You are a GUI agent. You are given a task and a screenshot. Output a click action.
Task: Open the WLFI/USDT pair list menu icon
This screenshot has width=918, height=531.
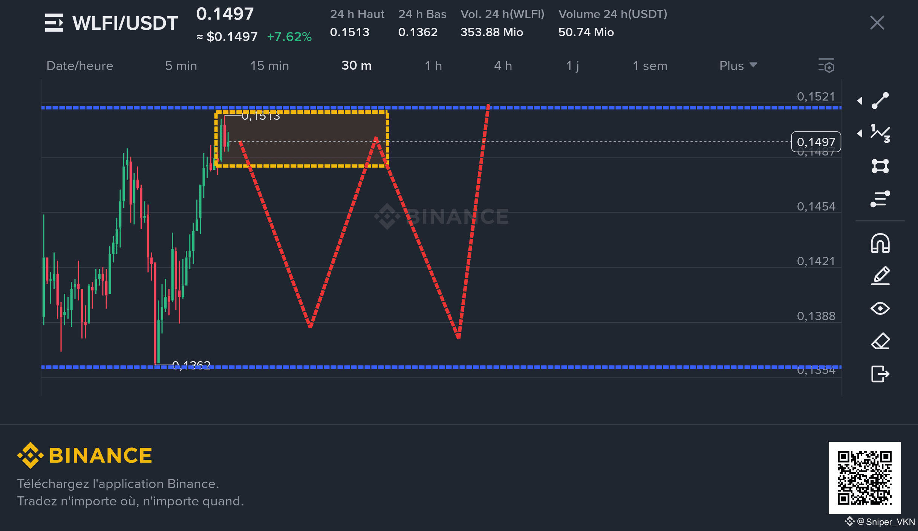[54, 23]
